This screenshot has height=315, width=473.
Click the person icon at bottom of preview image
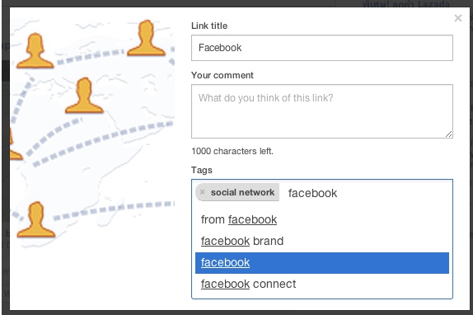(x=36, y=219)
